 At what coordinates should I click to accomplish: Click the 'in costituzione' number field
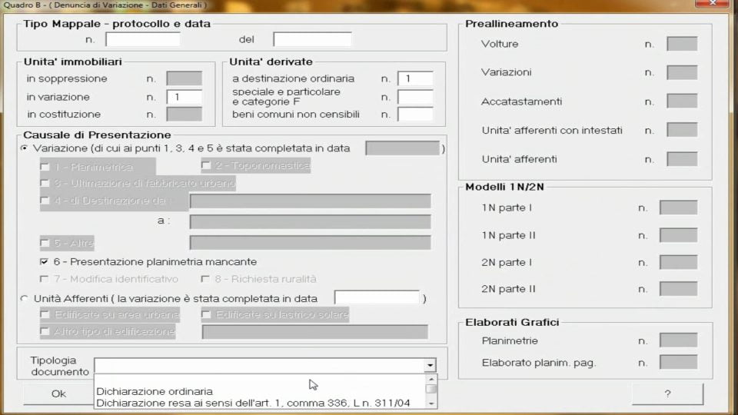tap(184, 115)
